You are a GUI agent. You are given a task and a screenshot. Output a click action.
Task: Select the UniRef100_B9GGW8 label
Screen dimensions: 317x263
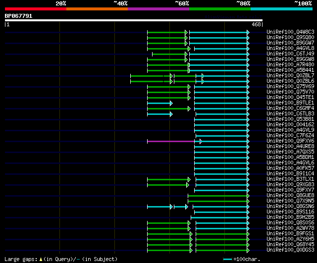[x=290, y=59]
